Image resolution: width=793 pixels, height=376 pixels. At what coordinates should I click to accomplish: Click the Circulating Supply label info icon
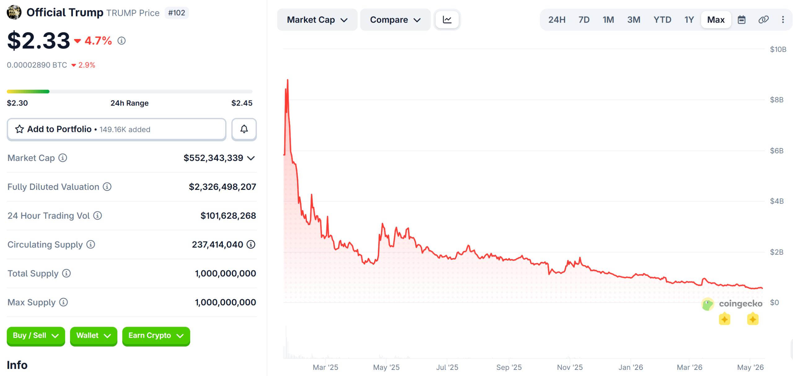[91, 244]
